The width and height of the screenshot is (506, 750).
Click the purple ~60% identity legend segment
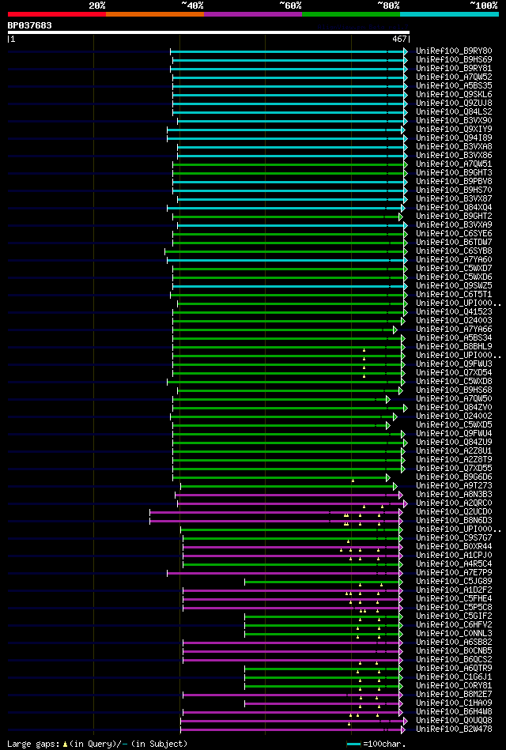coord(253,14)
